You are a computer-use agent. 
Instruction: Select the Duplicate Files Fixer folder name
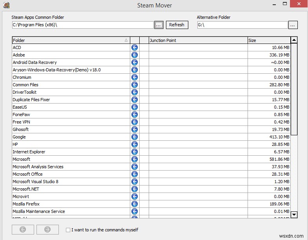pos(31,100)
